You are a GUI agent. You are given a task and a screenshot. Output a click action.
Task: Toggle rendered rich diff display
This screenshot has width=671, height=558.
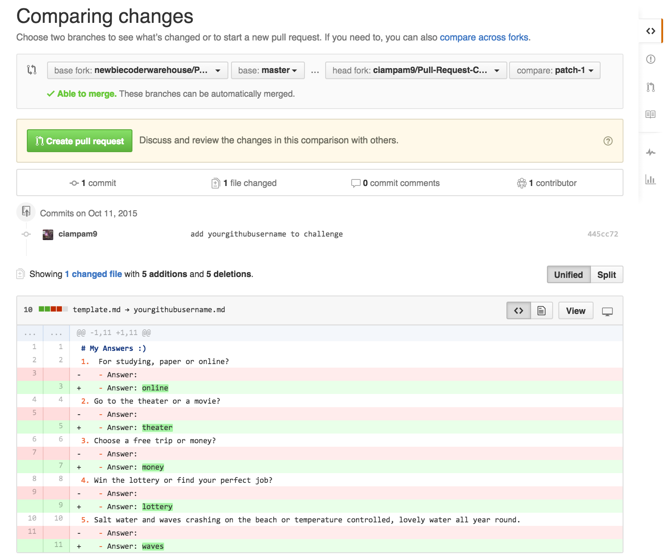[x=542, y=311]
